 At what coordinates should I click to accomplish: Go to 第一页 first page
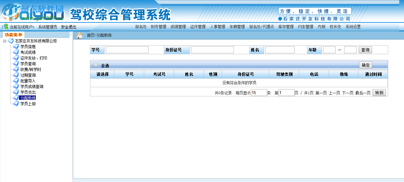click(x=321, y=93)
